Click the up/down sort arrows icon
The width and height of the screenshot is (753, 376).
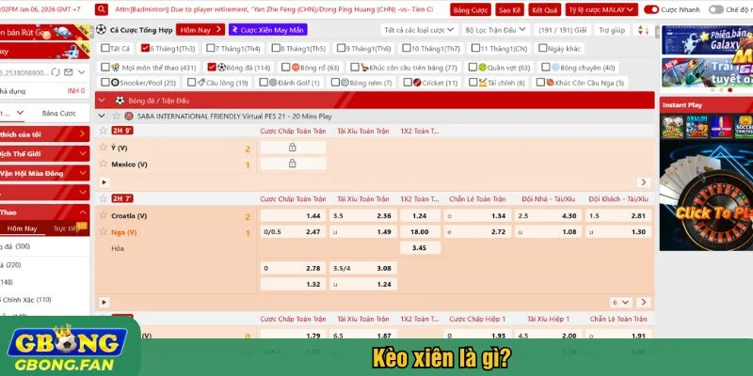pyautogui.click(x=643, y=30)
